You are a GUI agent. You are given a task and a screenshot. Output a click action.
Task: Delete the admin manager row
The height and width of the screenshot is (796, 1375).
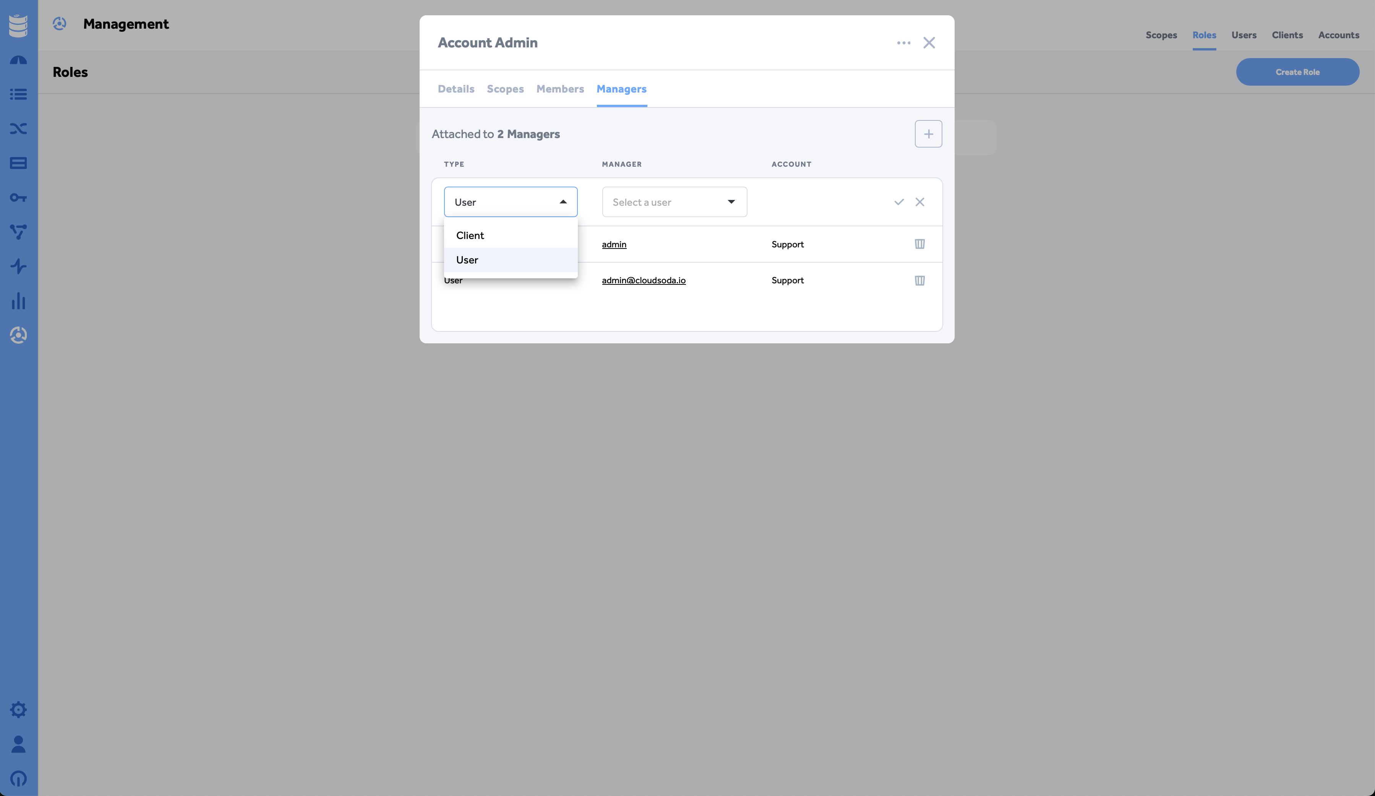(919, 244)
